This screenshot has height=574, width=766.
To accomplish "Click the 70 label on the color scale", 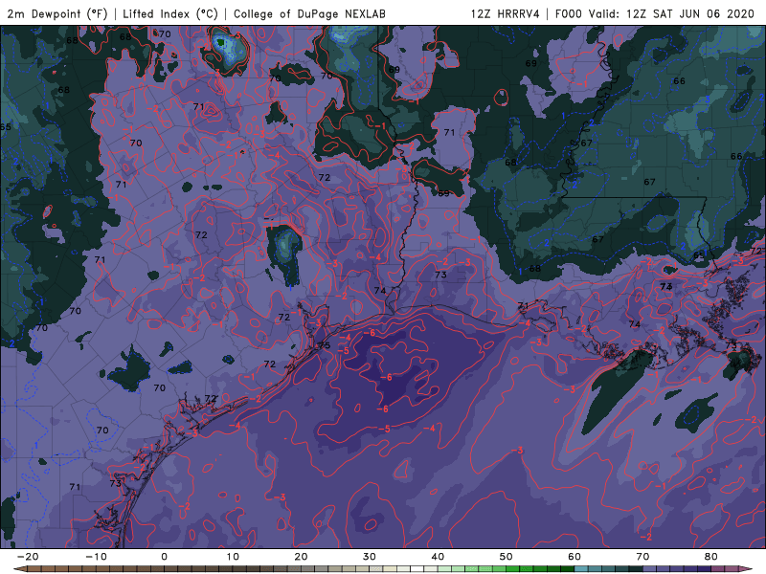I will click(642, 557).
